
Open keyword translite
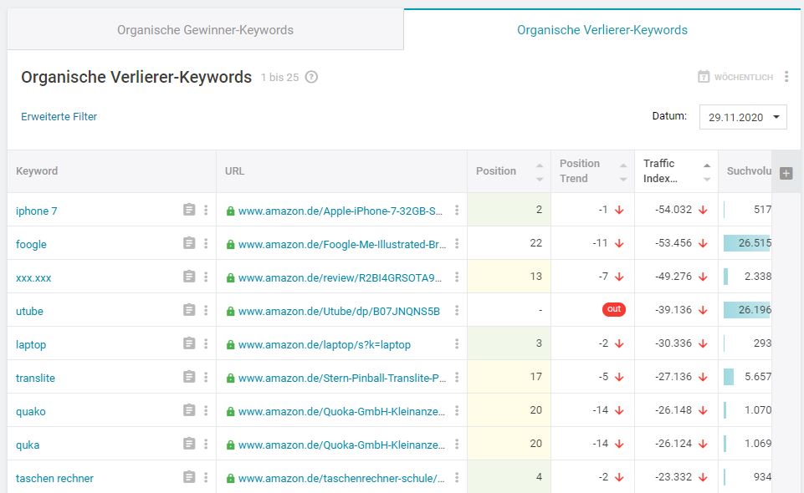click(35, 378)
